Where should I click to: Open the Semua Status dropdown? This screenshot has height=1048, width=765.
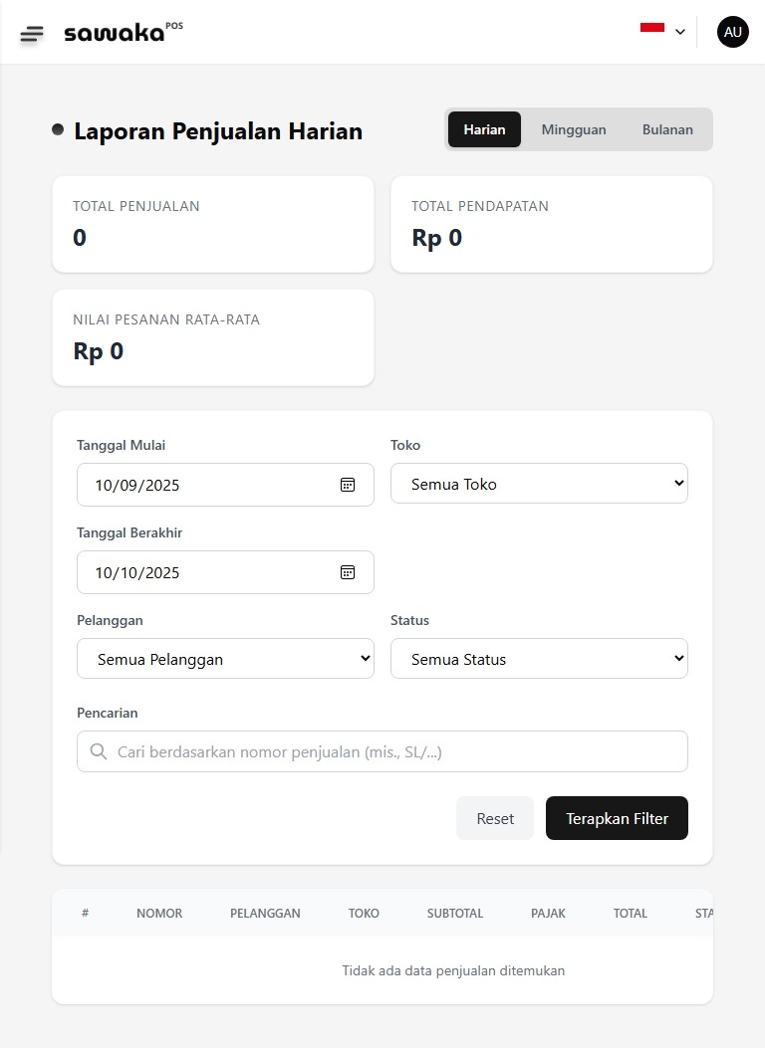(539, 659)
